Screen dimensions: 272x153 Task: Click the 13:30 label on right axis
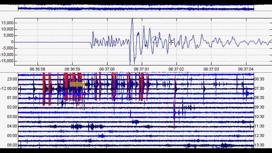(x=259, y=145)
